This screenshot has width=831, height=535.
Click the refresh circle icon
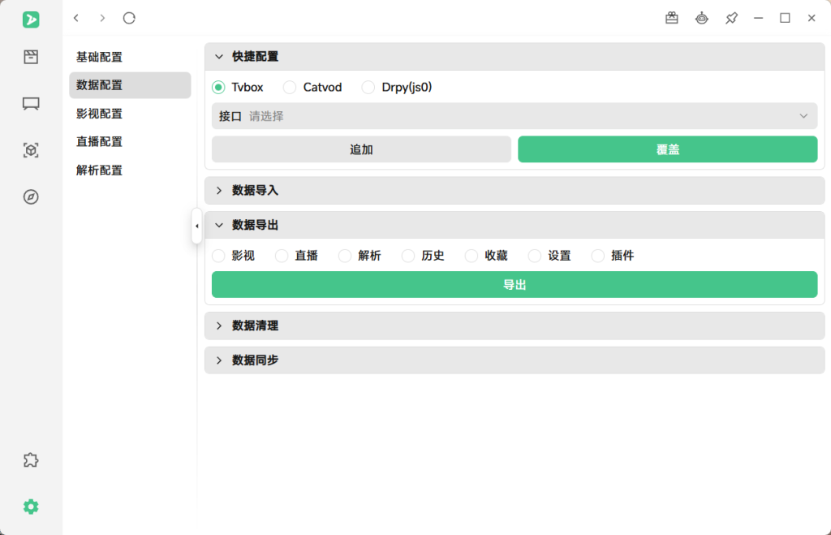point(129,18)
